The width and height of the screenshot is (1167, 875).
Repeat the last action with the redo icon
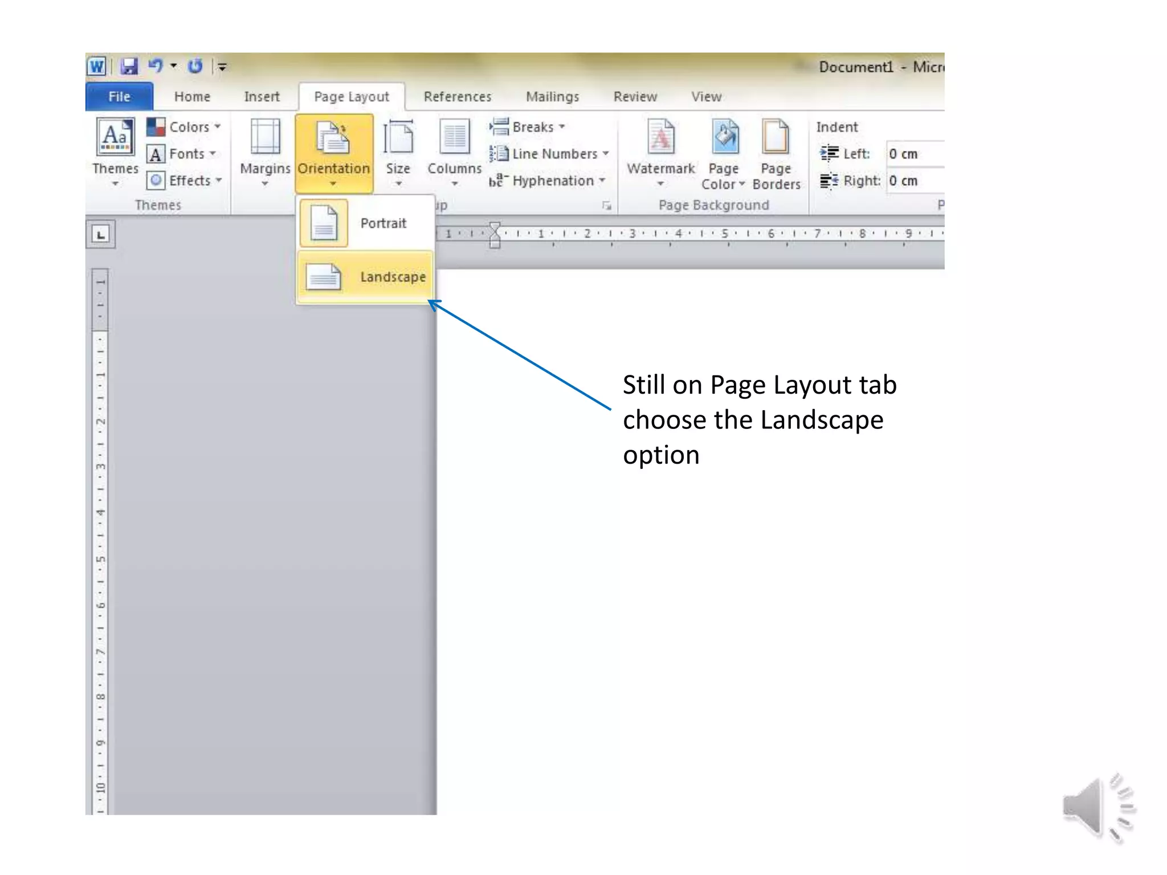[x=195, y=66]
